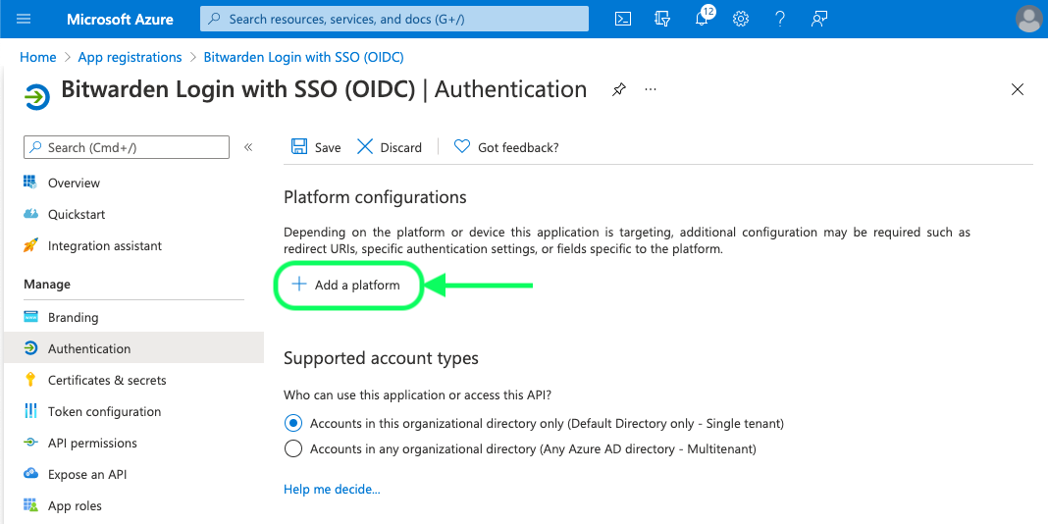Go to App registrations breadcrumb
Screen dimensions: 1048x524
tap(130, 57)
